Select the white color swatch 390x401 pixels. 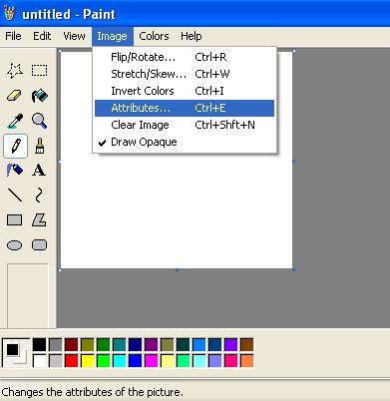[x=39, y=361]
